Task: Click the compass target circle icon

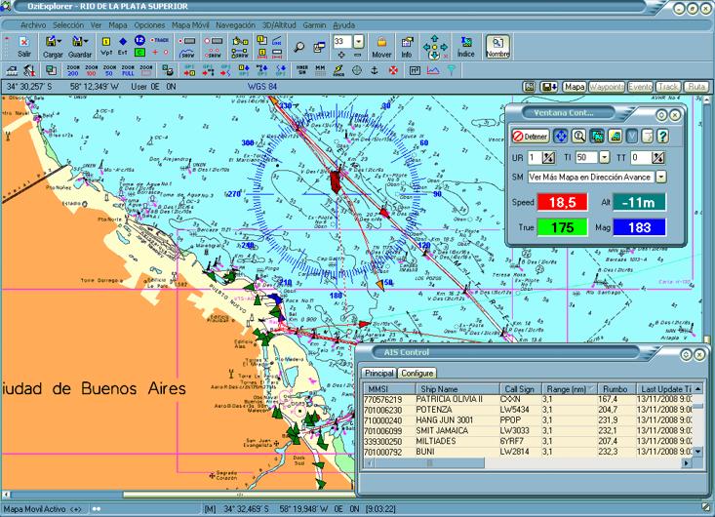Action: 357,70
